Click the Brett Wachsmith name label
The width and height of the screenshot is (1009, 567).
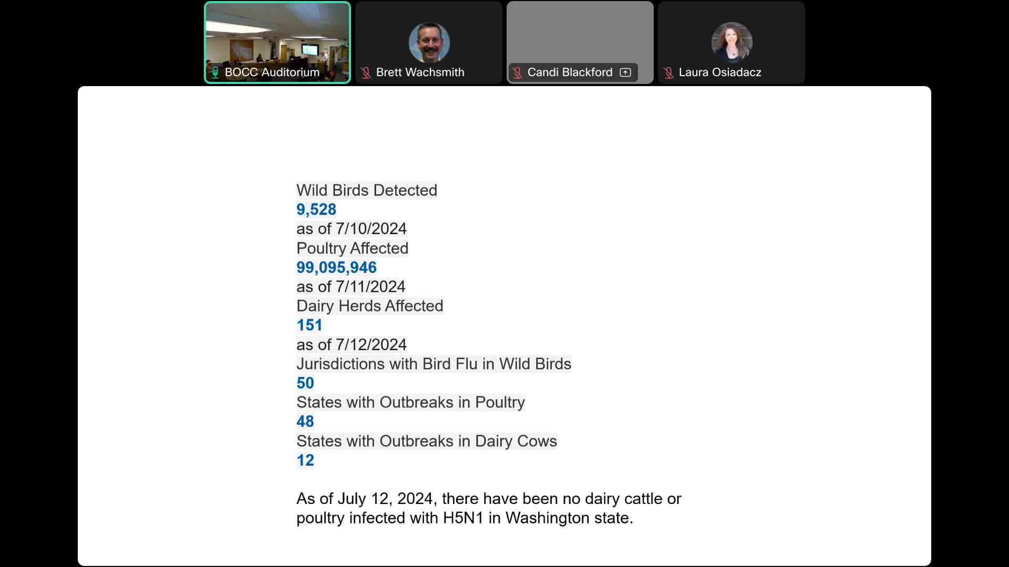420,72
